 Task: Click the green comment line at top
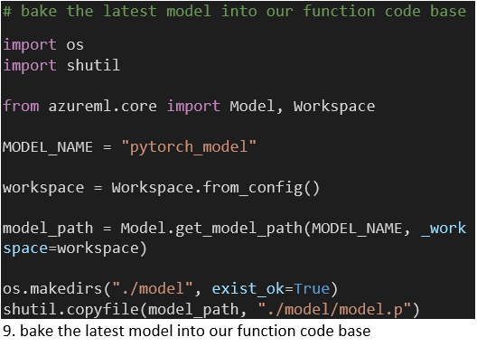234,11
